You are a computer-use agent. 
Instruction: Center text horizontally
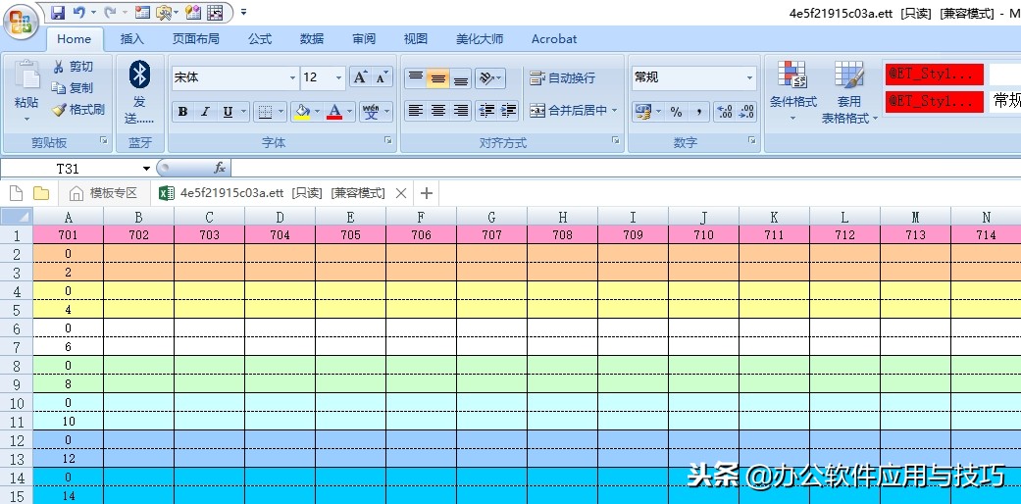pos(438,111)
